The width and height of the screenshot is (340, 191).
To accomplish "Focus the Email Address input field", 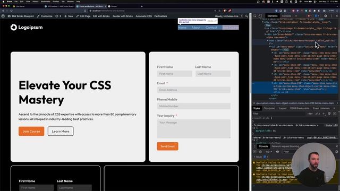I will (193, 90).
